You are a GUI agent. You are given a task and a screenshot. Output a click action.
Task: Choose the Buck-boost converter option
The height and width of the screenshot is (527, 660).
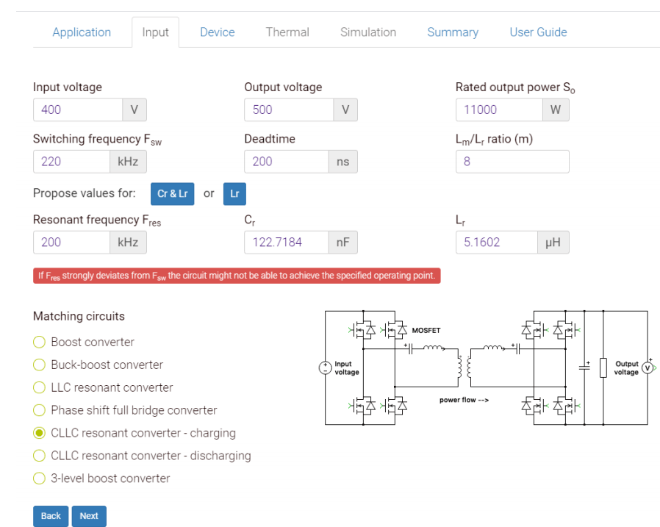tap(39, 365)
